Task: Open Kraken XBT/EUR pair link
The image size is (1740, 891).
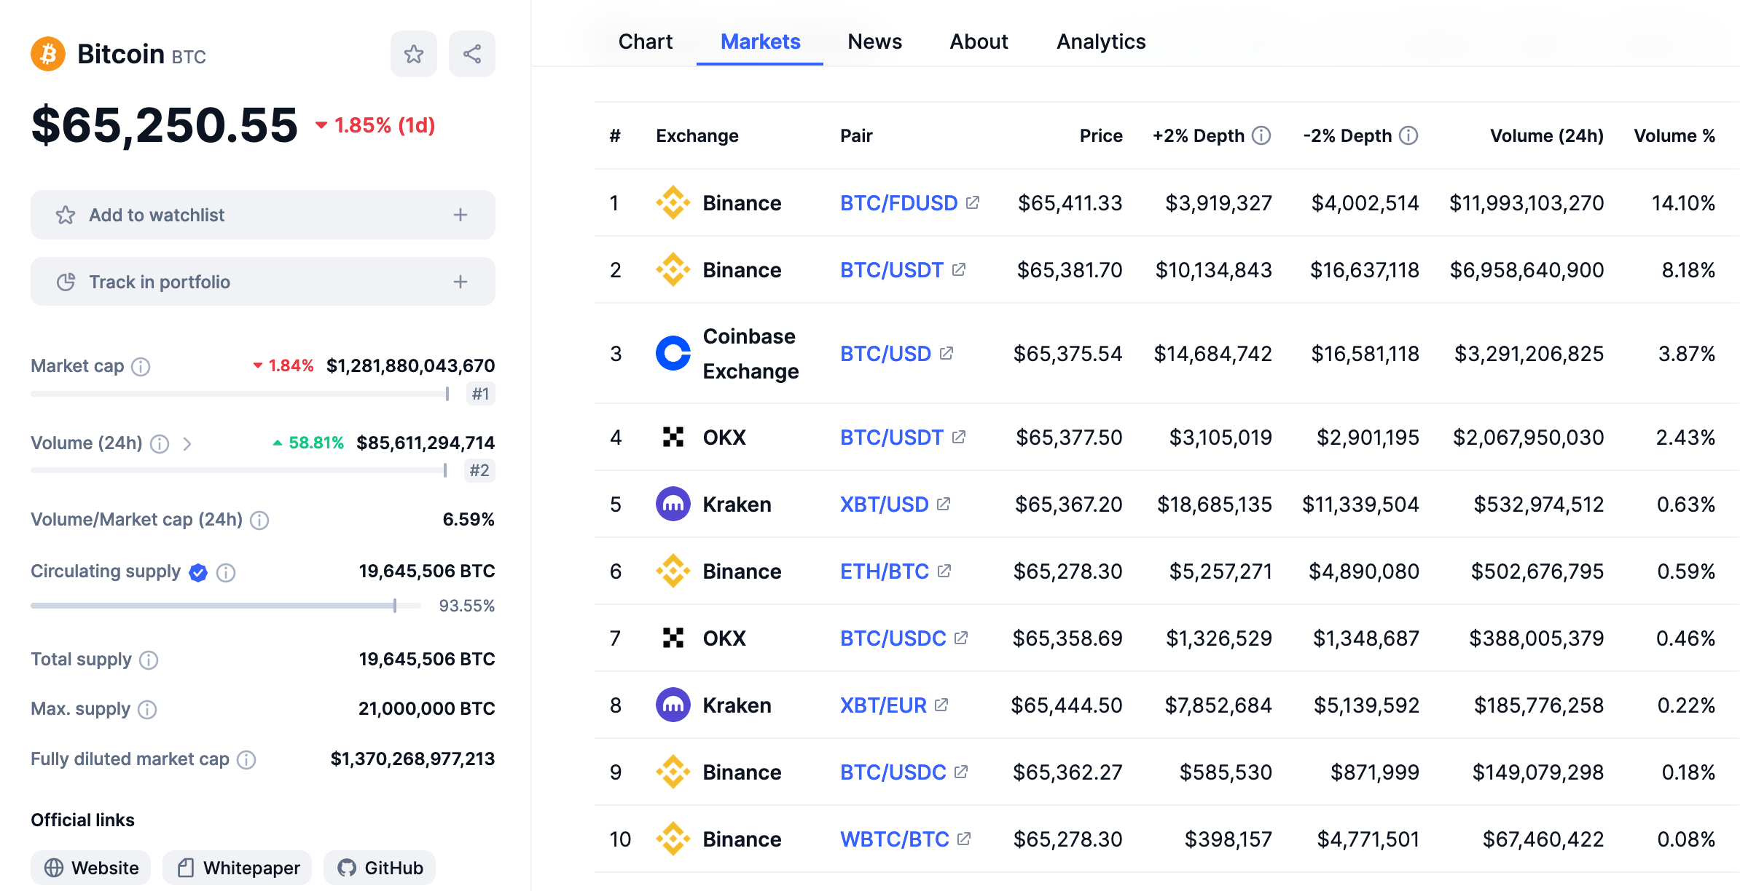Action: point(883,705)
